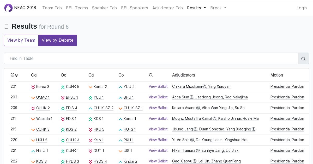
Task: Click the double-down arrow beside Korea 3
Action: click(33, 87)
